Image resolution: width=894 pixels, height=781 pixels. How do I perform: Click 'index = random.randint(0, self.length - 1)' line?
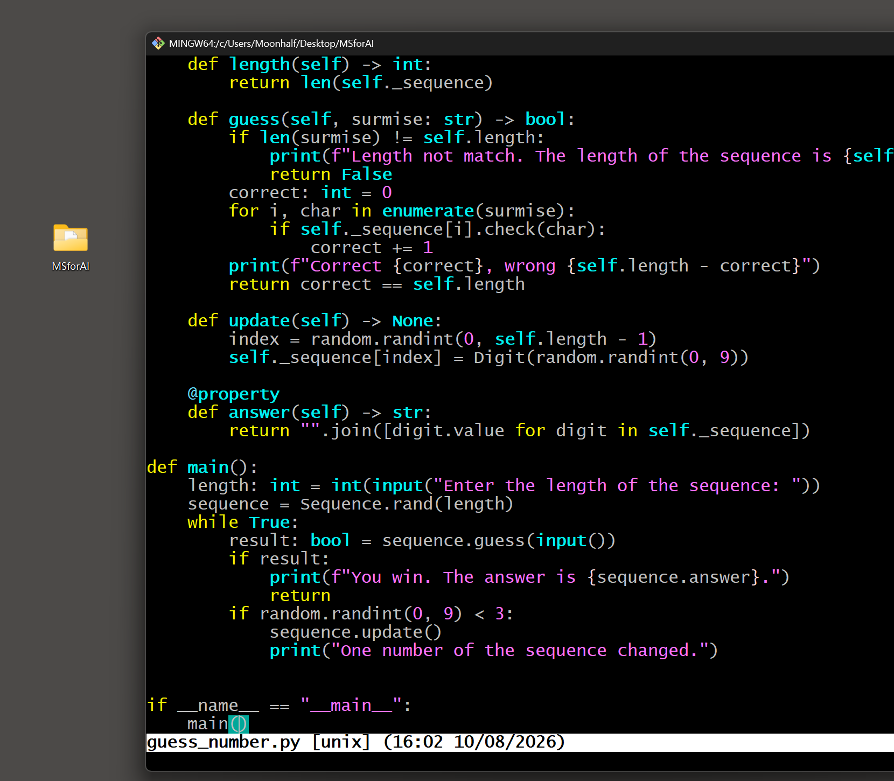pyautogui.click(x=442, y=339)
